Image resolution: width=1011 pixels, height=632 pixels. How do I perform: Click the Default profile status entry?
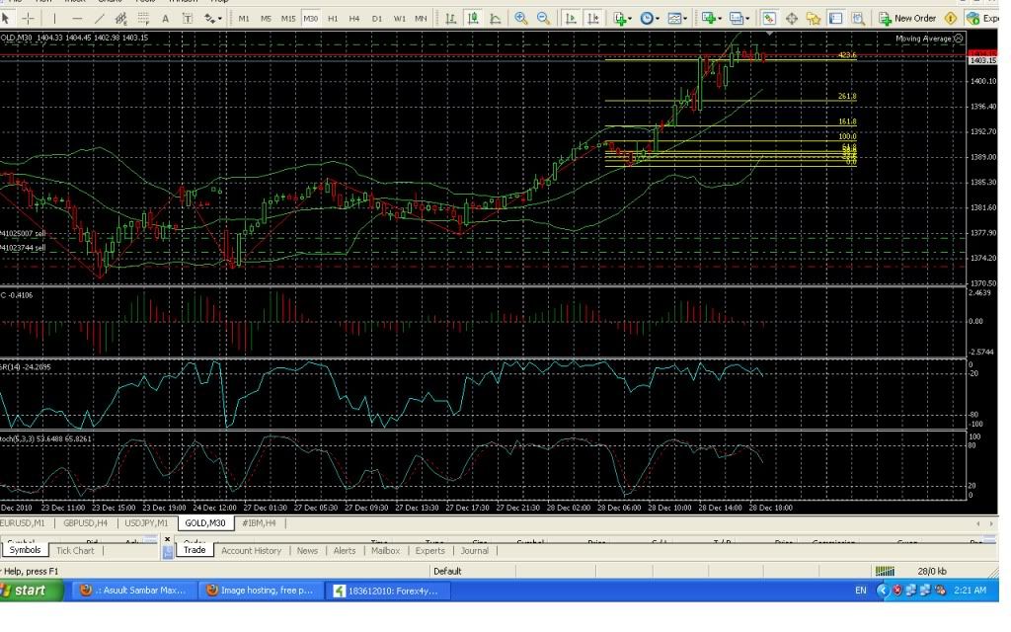(x=447, y=571)
